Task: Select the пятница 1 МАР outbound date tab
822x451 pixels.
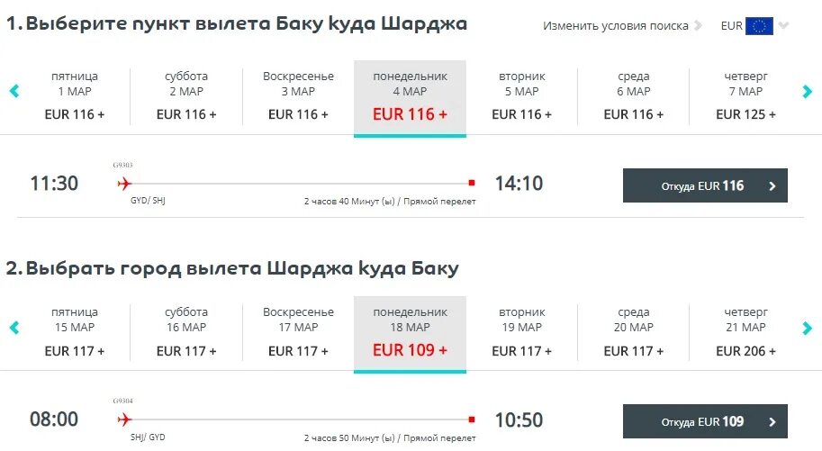Action: point(75,96)
